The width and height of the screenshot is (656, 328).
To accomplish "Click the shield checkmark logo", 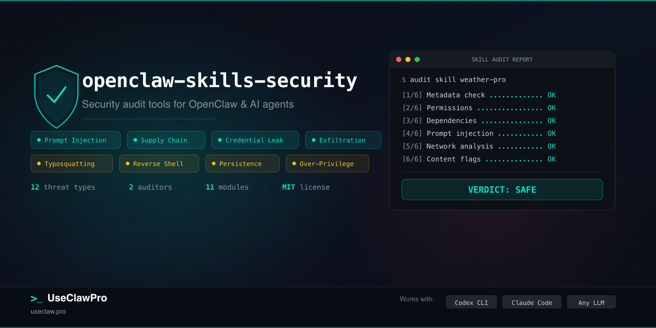I will click(x=56, y=96).
